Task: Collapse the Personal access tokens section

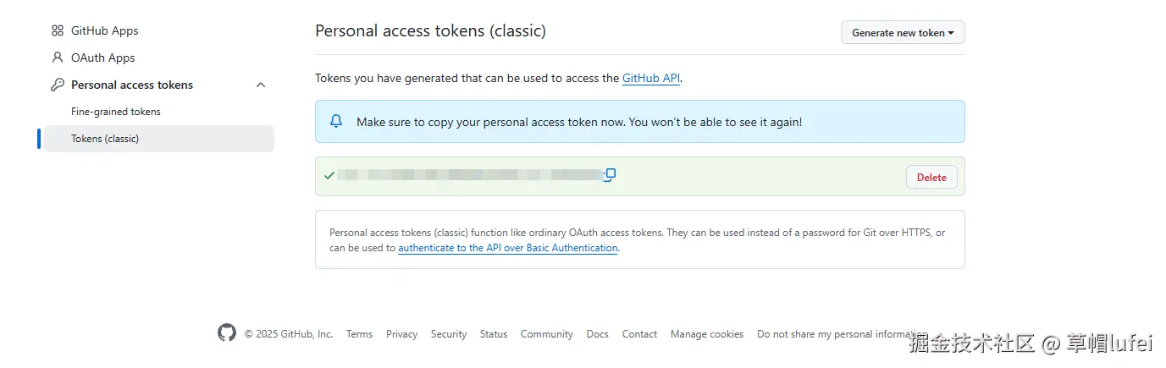Action: tap(261, 85)
